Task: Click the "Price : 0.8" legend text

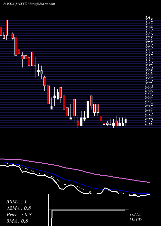Action: pos(19,215)
